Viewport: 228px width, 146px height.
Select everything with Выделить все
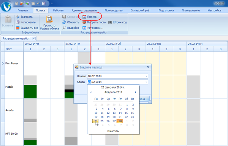tap(27, 28)
